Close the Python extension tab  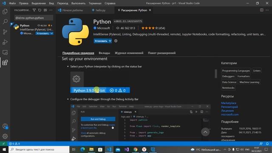click(150, 10)
